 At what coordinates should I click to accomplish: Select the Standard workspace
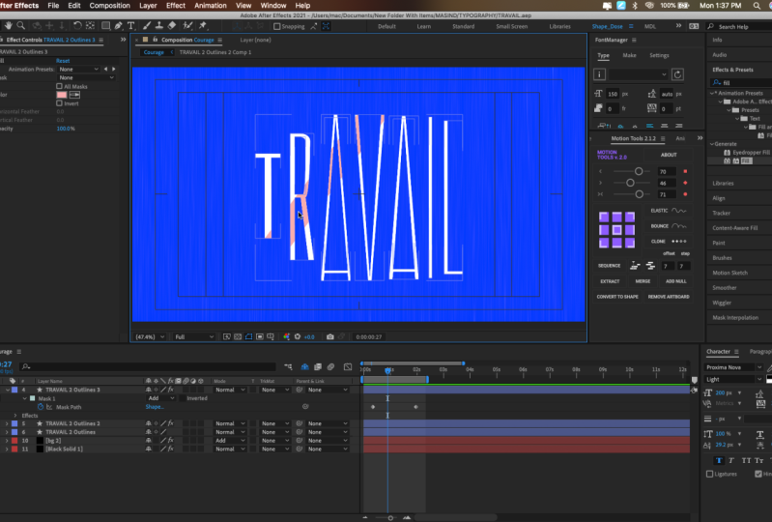click(464, 27)
